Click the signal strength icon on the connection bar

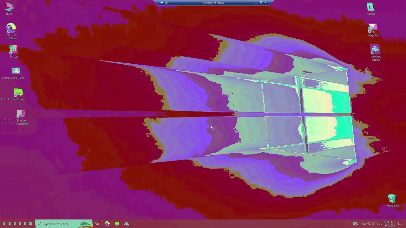(x=166, y=3)
